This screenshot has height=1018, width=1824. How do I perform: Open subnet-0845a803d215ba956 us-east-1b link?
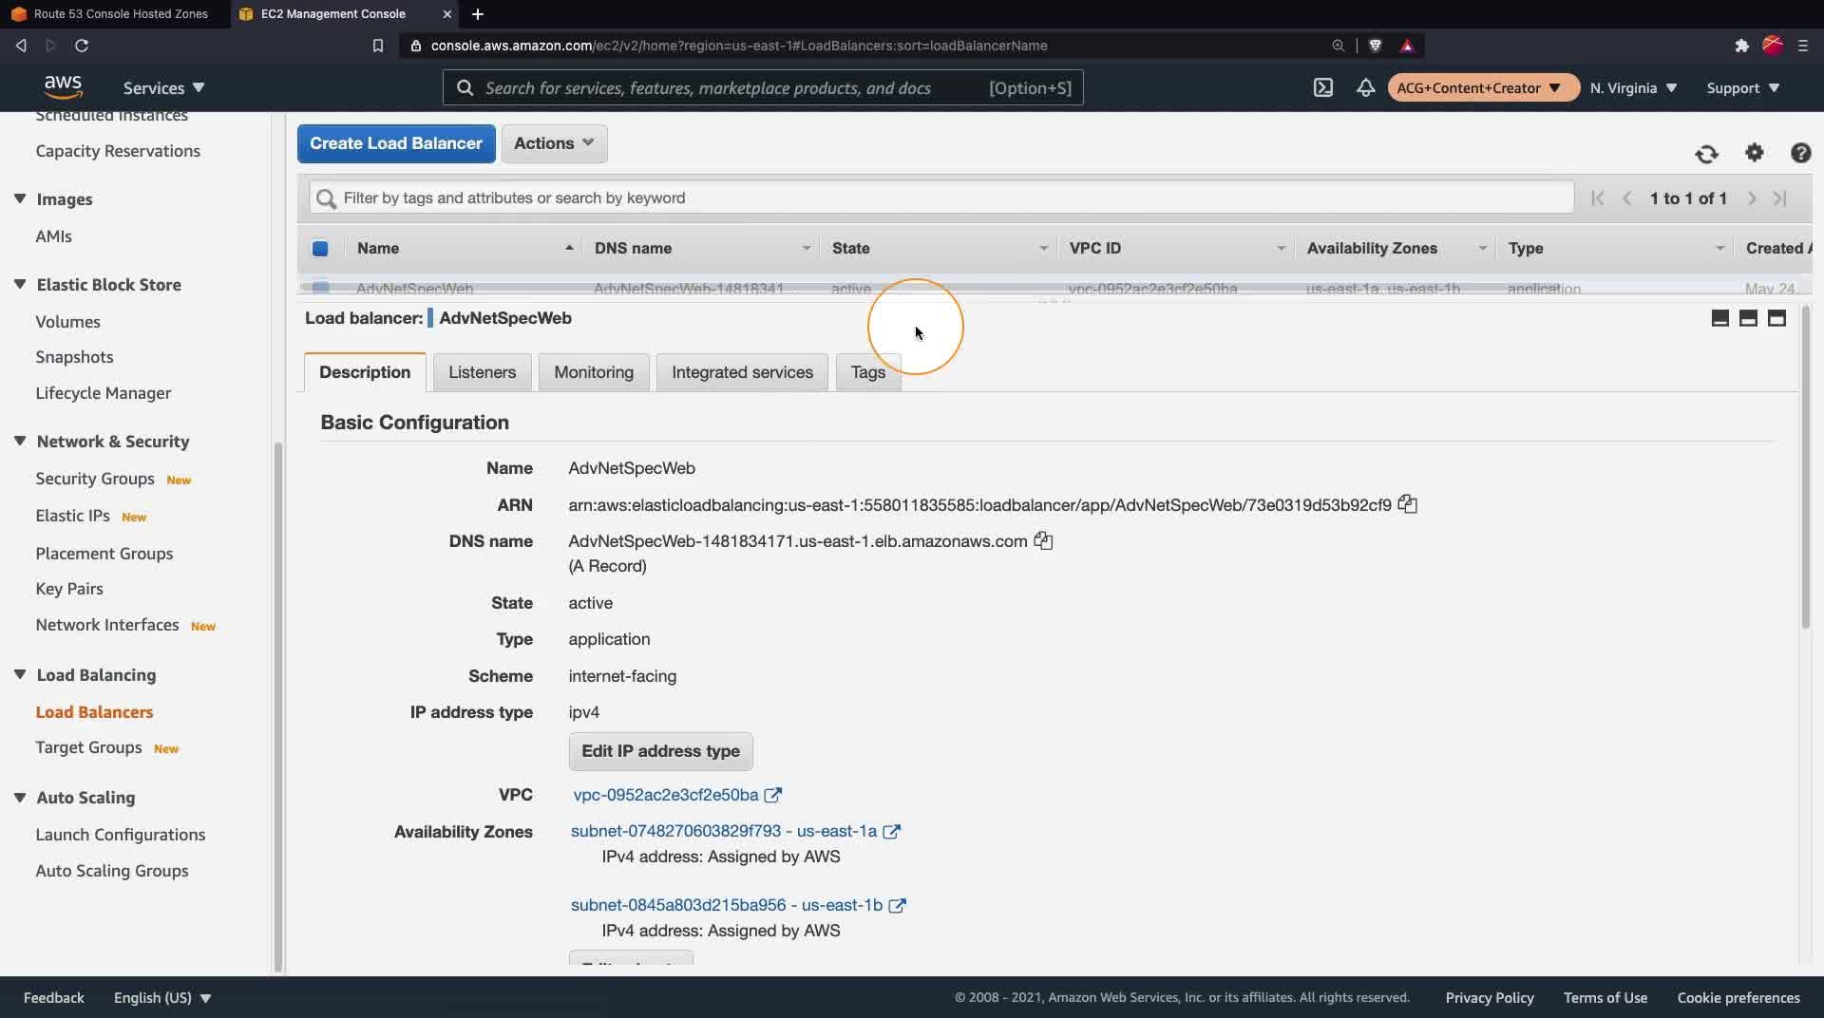(727, 905)
